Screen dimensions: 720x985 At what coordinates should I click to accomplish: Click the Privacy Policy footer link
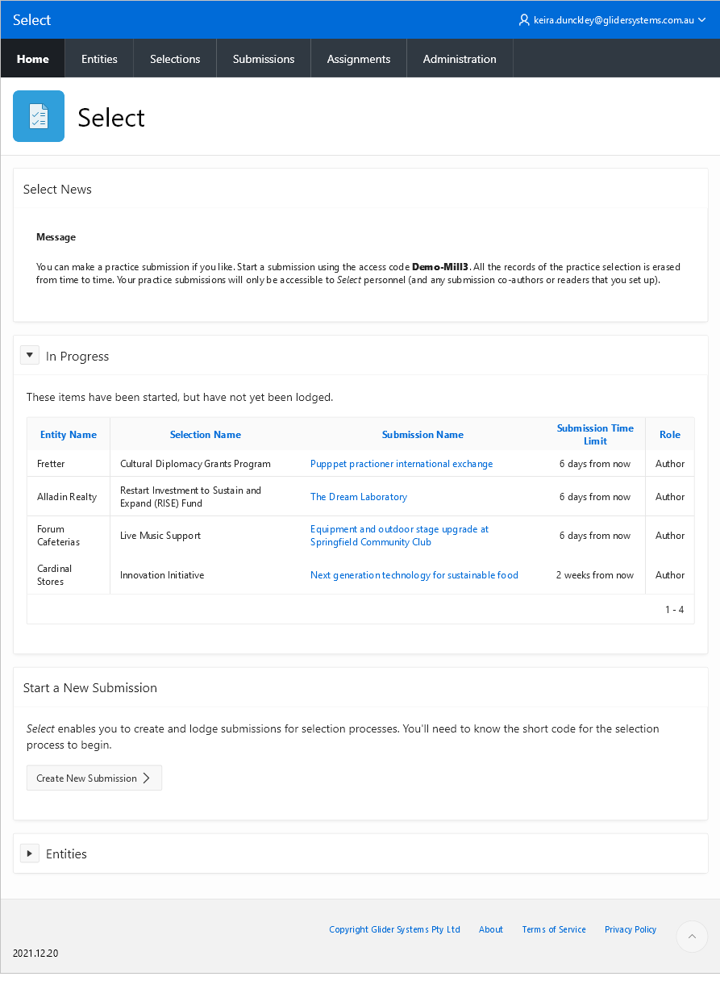[630, 929]
